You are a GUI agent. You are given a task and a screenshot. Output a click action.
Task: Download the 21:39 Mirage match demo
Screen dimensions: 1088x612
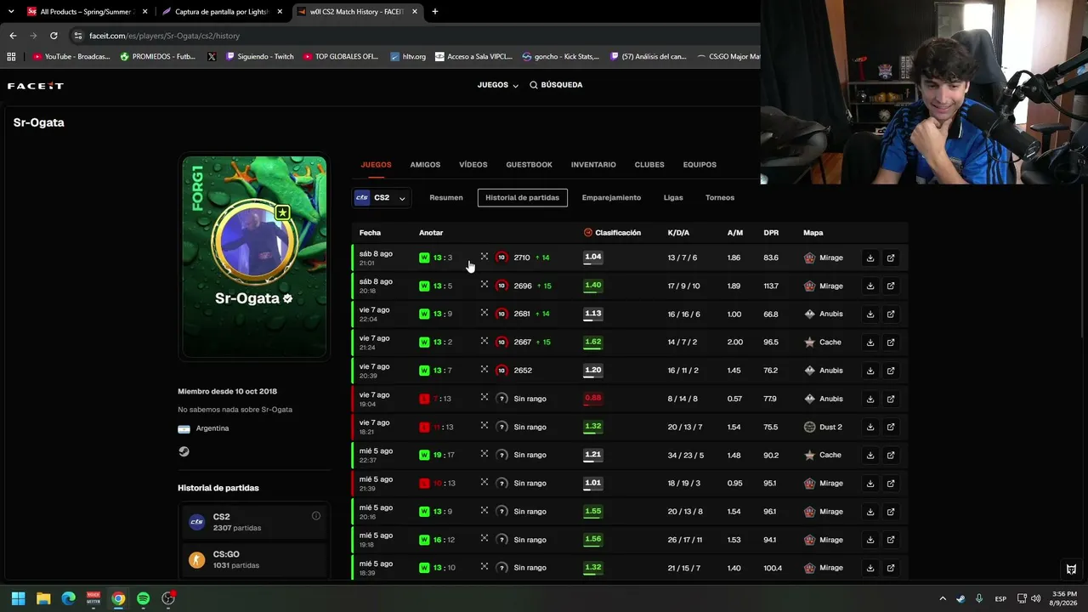coord(870,483)
